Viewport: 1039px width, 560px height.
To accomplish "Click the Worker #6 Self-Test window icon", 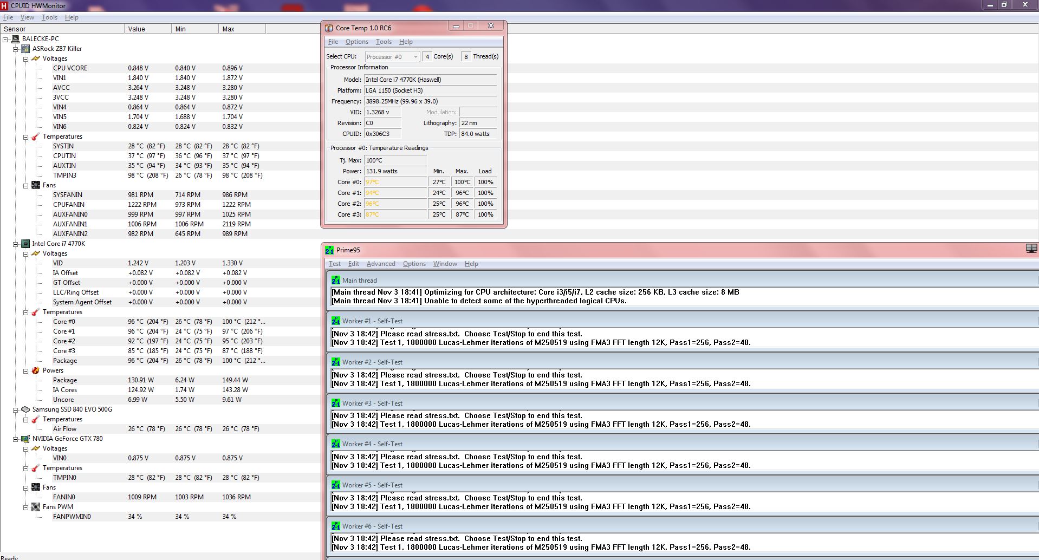I will (x=336, y=526).
